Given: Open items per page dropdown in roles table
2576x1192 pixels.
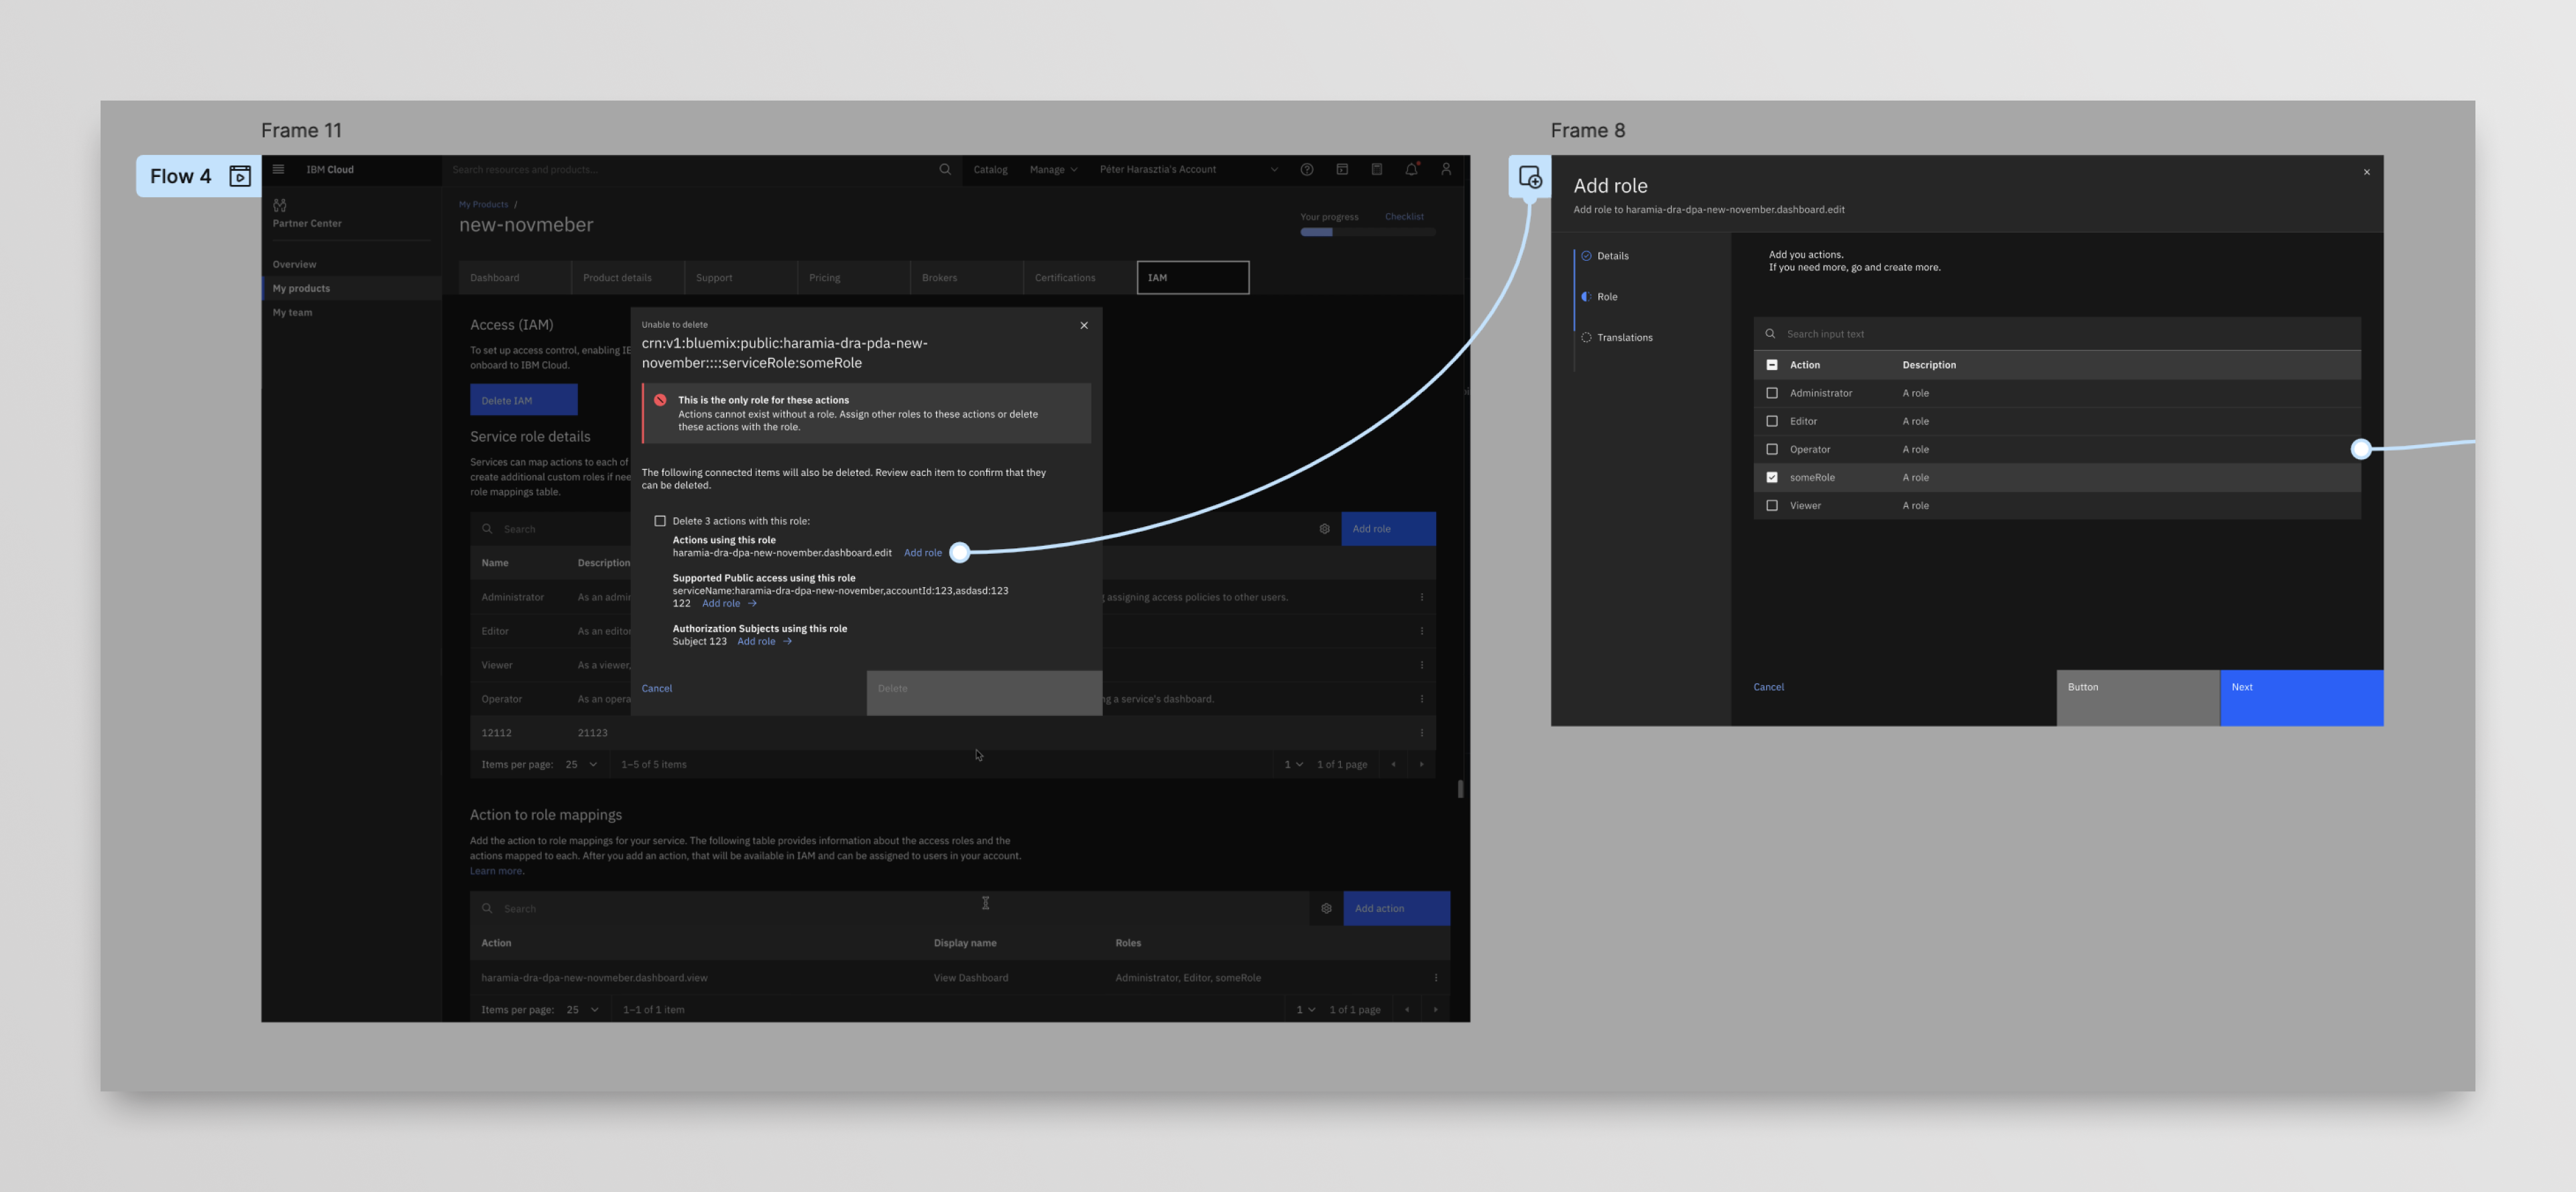Looking at the screenshot, I should pyautogui.click(x=581, y=764).
